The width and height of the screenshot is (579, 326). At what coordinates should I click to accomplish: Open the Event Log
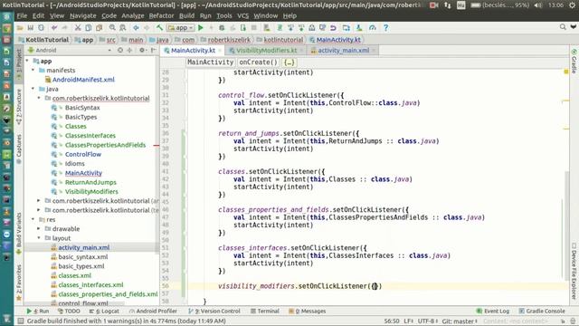click(492, 311)
